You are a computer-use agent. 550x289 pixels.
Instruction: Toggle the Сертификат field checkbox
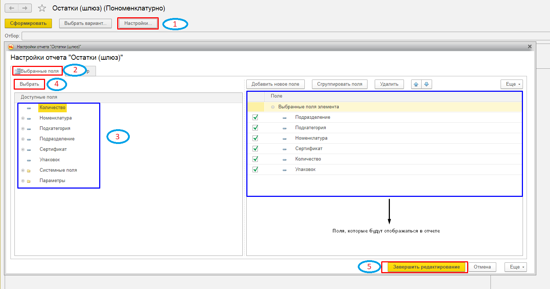point(255,149)
